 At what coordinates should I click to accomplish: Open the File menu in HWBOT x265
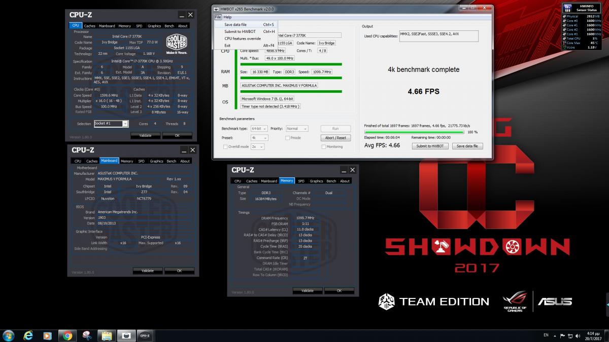217,17
